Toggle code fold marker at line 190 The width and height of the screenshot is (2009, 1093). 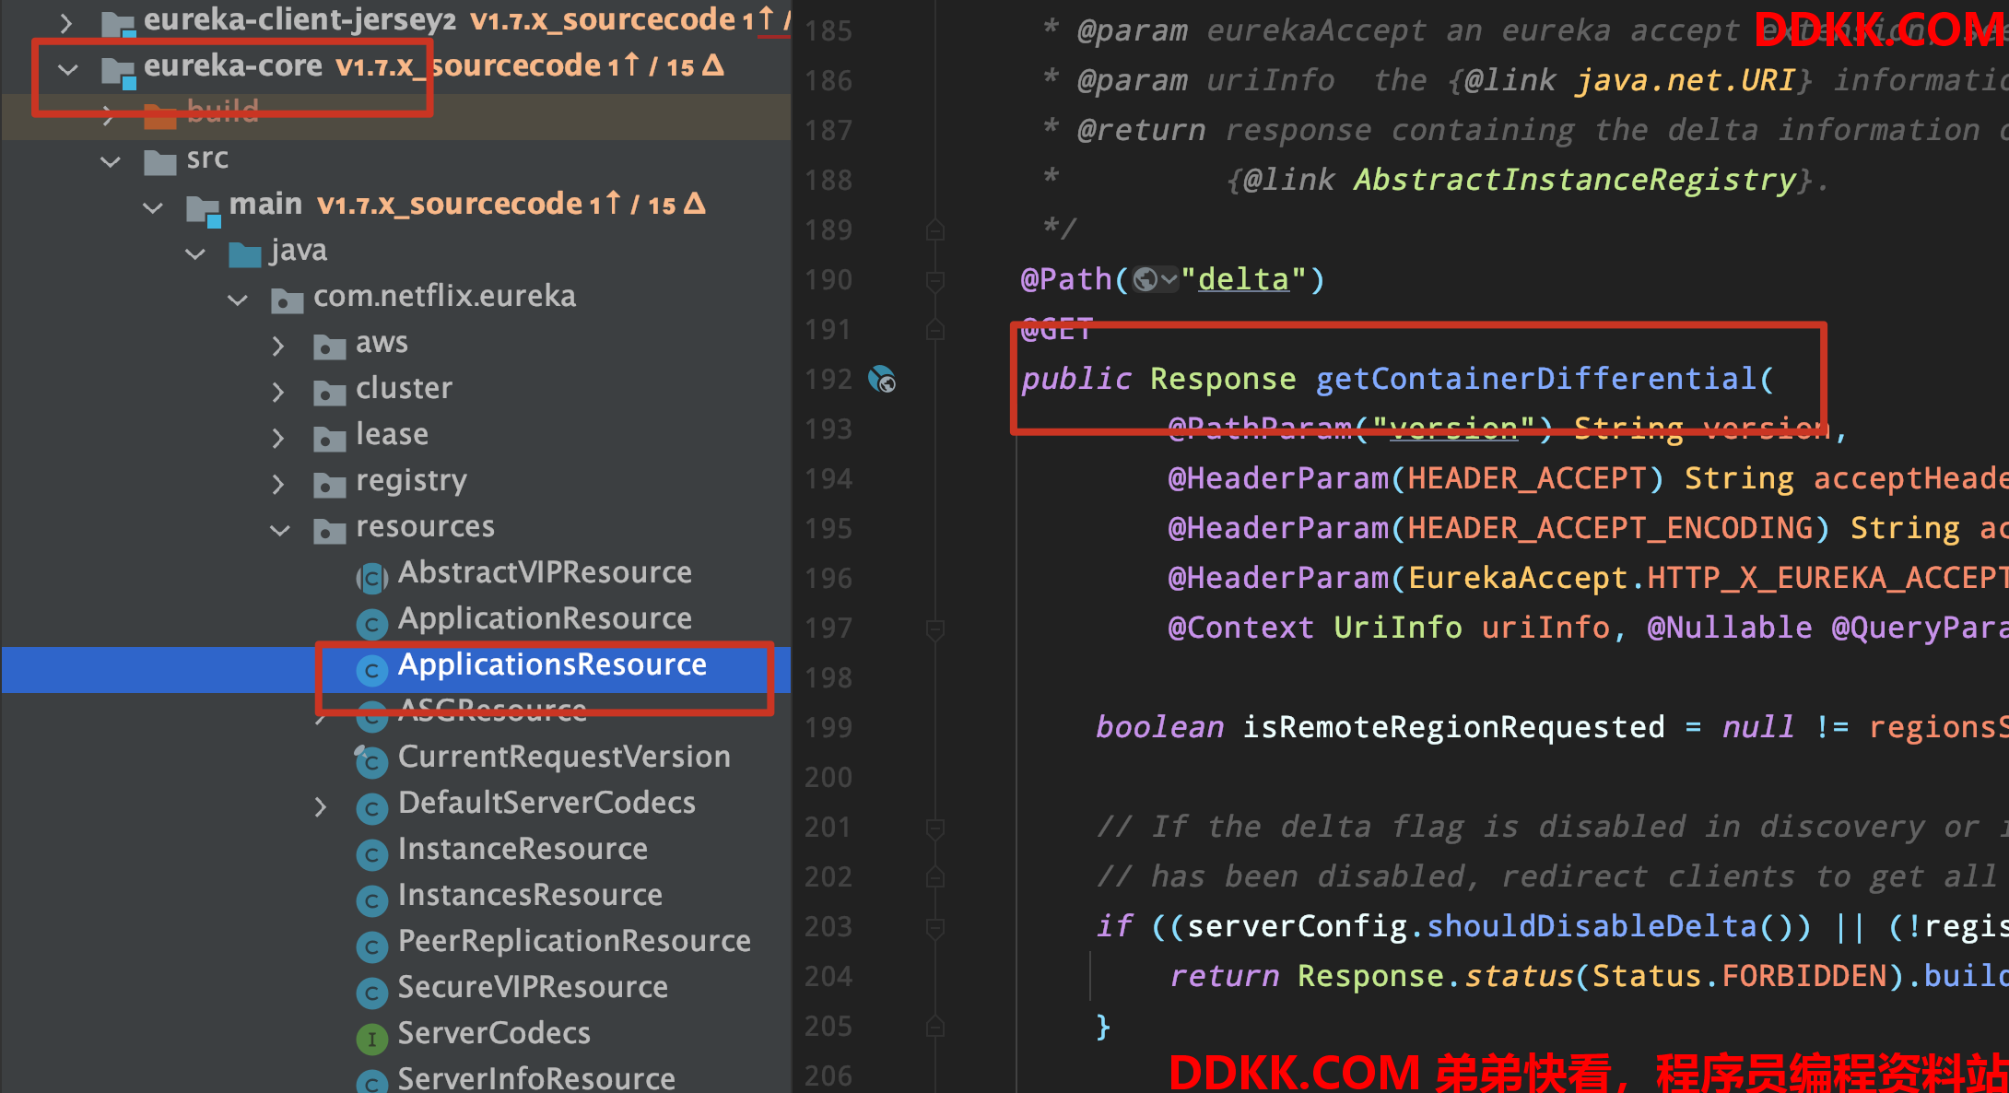point(934,279)
